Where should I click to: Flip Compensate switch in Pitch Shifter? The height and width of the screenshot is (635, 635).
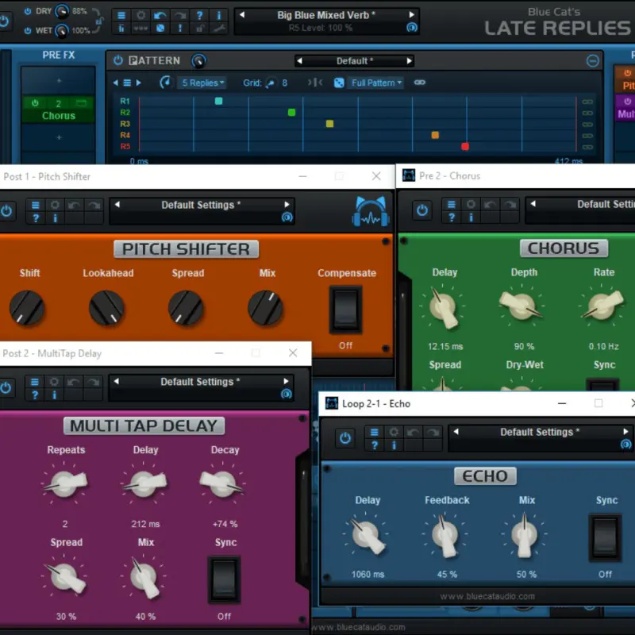[x=345, y=310]
